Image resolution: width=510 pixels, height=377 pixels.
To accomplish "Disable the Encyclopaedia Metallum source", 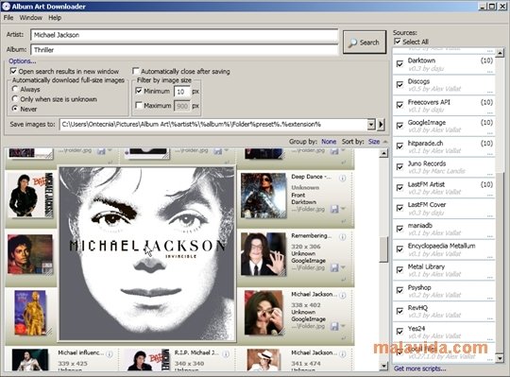I will (x=400, y=249).
